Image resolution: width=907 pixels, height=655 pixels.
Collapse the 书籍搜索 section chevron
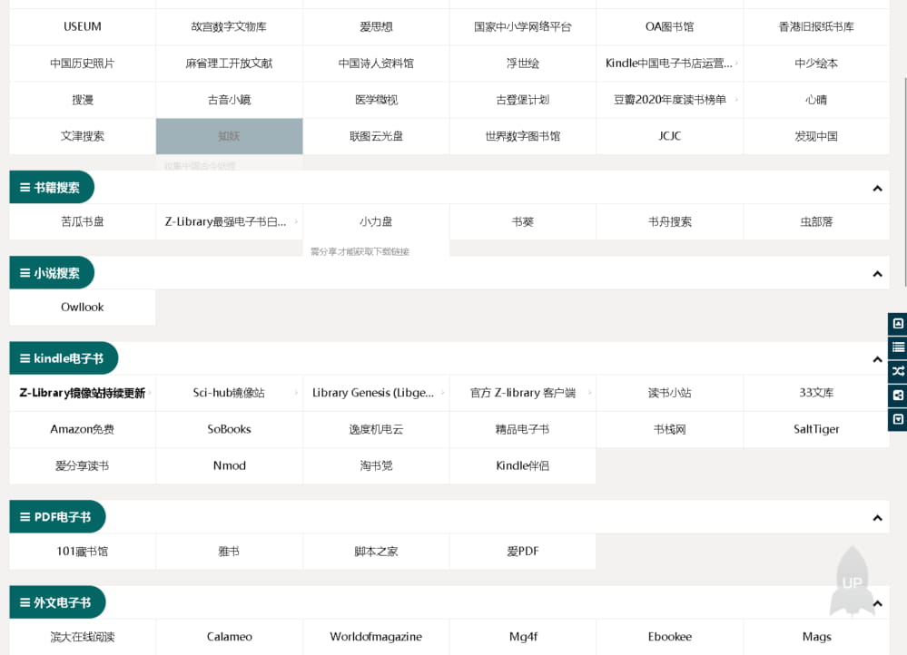click(877, 189)
